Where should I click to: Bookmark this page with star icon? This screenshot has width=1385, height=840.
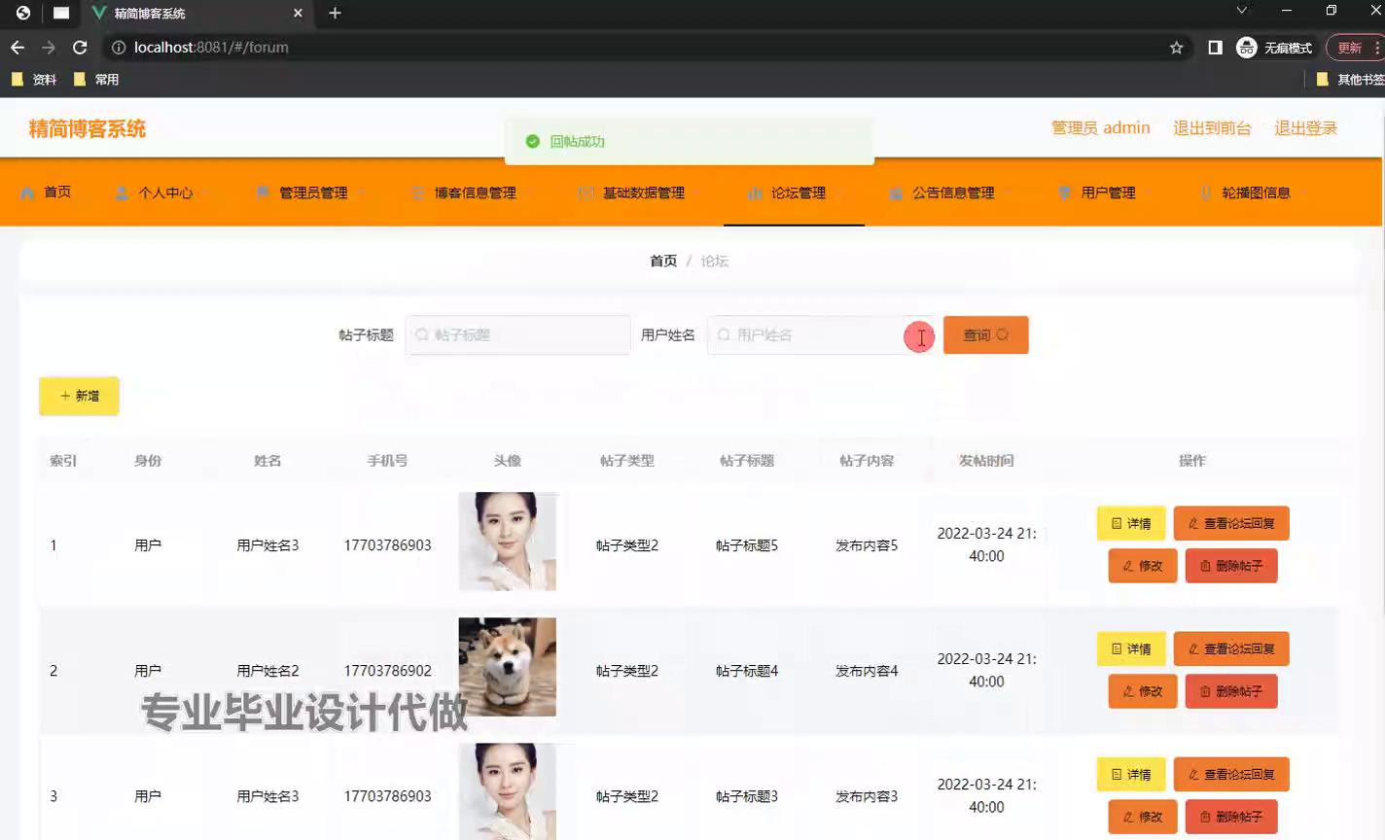(x=1176, y=48)
